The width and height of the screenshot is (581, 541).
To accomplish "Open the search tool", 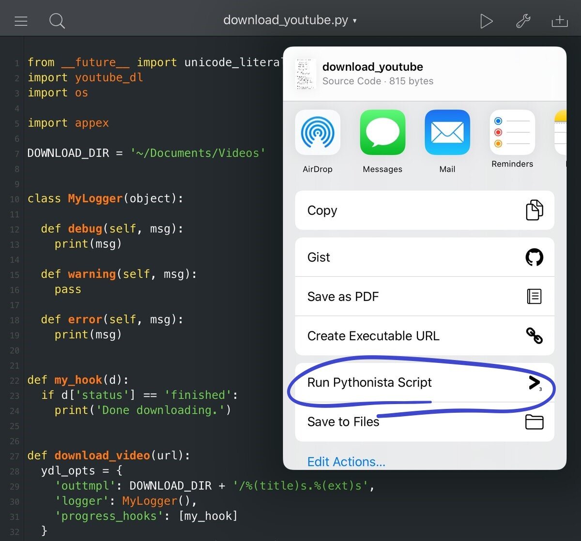I will pos(57,20).
